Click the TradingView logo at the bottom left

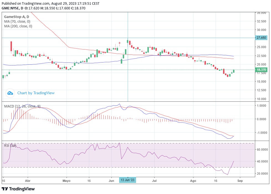pyautogui.click(x=18, y=189)
